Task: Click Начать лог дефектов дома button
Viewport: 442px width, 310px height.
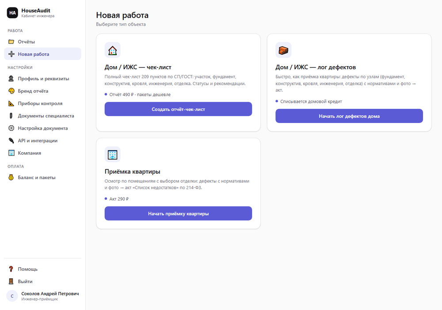Action: point(349,116)
